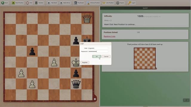Flip Board using the toolbar
The image size is (191, 107).
[79, 3]
